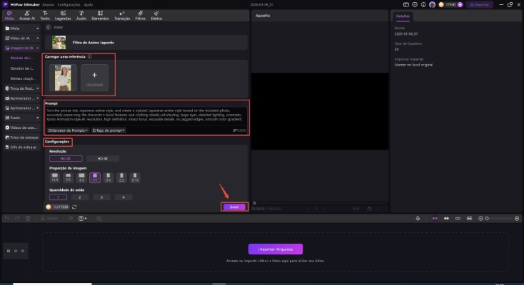The width and height of the screenshot is (524, 285).
Task: Click the Gerar button
Action: point(233,207)
